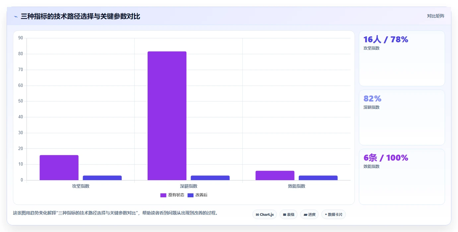The height and width of the screenshot is (232, 458).
Task: Click the 攻坚指数 x-axis label
Action: (x=81, y=186)
